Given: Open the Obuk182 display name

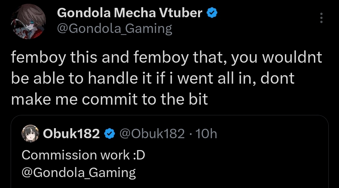Looking at the screenshot, I should 71,134.
